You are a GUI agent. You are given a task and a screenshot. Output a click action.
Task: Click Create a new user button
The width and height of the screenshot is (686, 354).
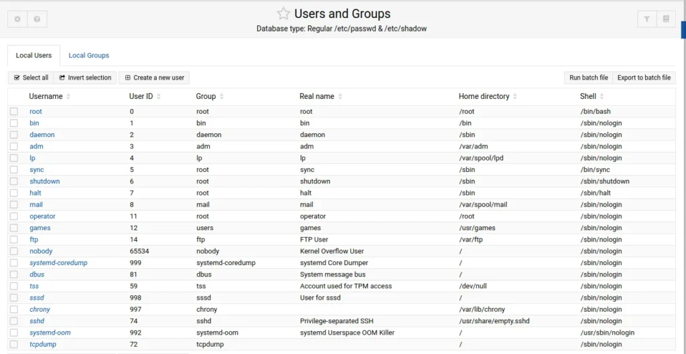click(x=154, y=78)
